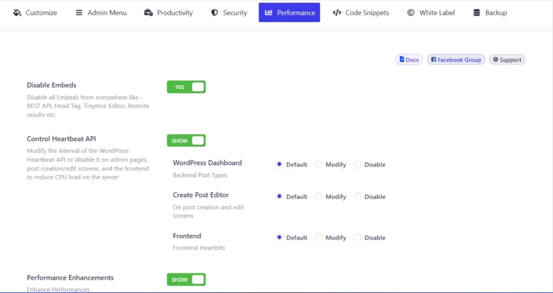The image size is (553, 293).
Task: Switch to the Admin Menu tab
Action: pos(101,13)
